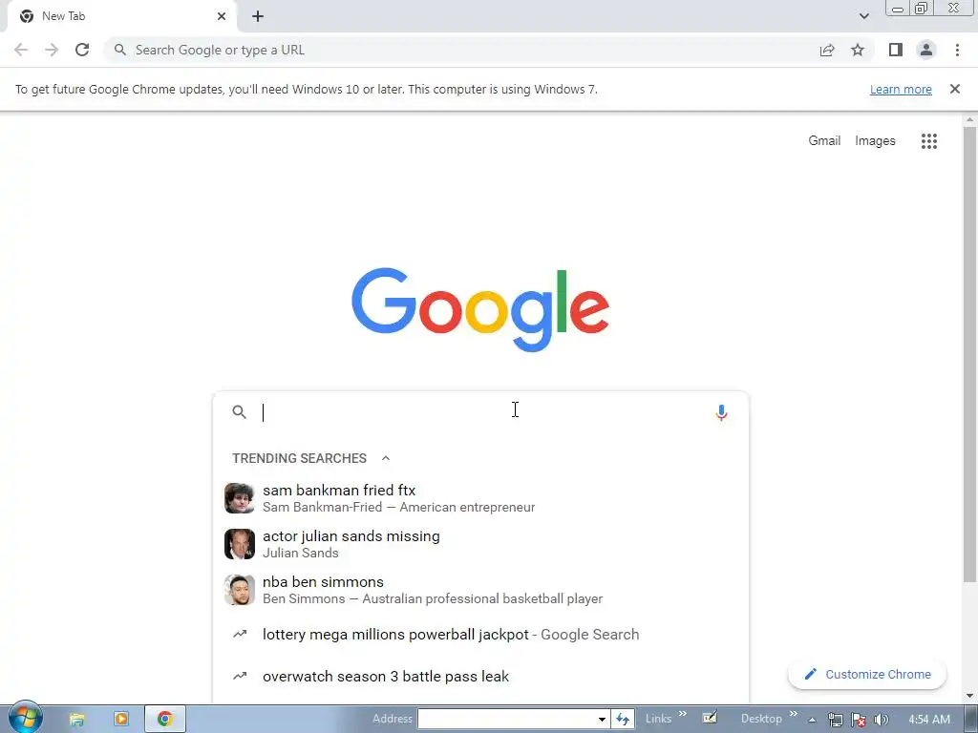This screenshot has height=733, width=978.
Task: Click the Google logo
Action: click(480, 310)
